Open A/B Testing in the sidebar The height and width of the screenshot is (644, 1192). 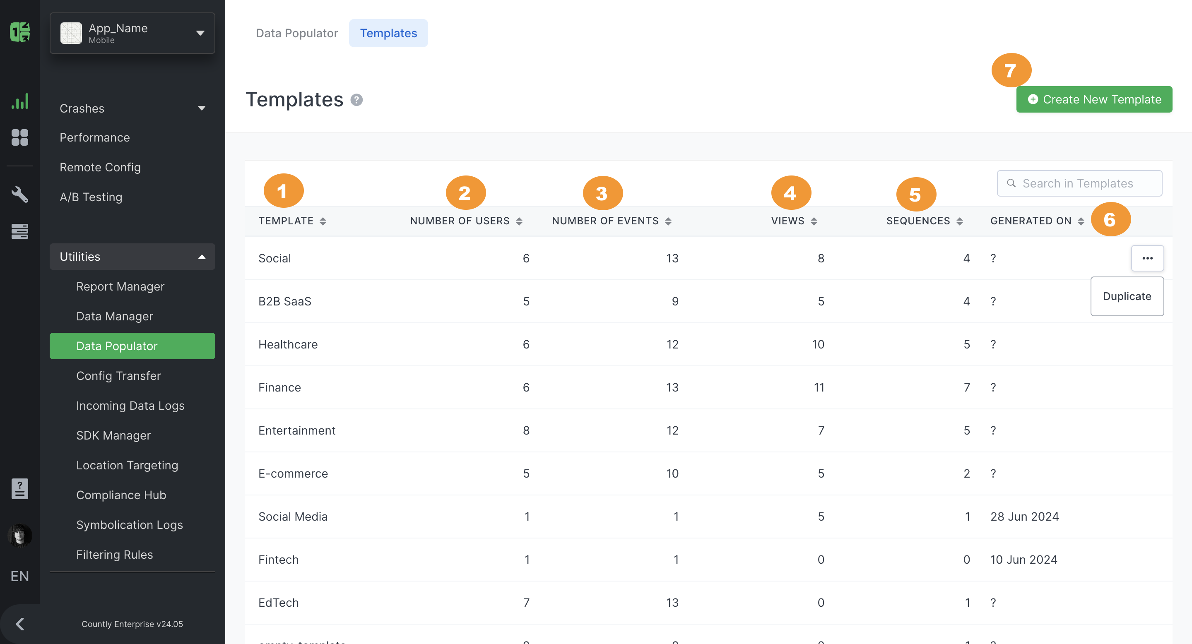coord(91,197)
